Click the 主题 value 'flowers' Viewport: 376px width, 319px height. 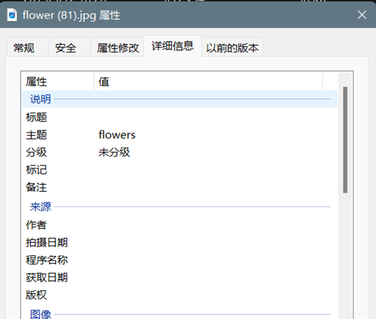[x=117, y=135]
